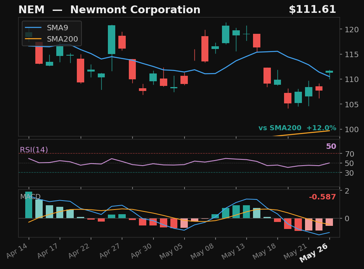
Task: Click the May 21 date label
Action: [x=296, y=252]
